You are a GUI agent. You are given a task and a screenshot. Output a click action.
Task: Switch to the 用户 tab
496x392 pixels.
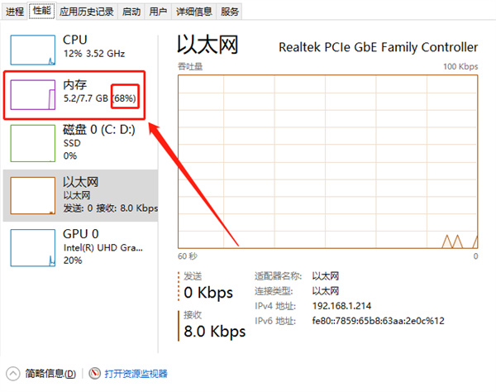coord(158,12)
